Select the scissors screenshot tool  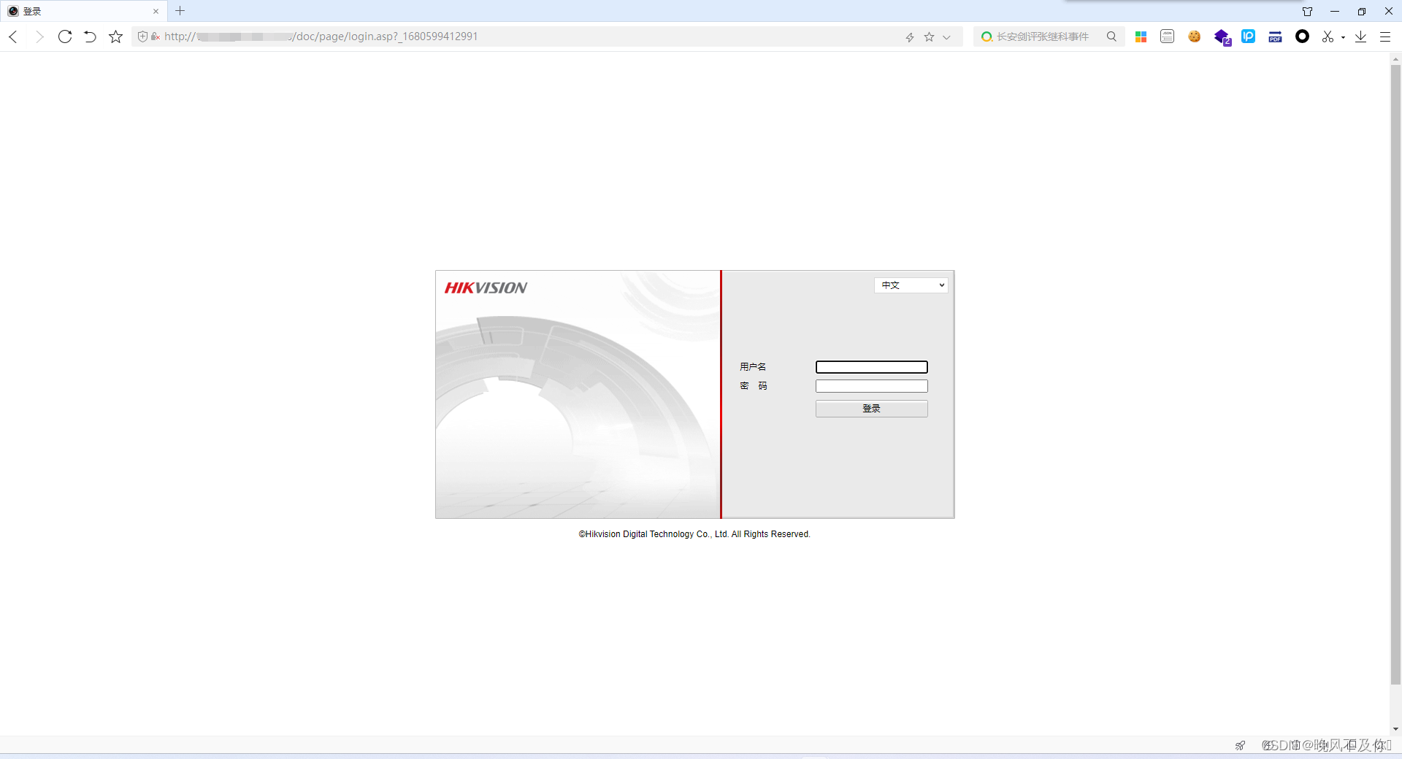tap(1328, 36)
